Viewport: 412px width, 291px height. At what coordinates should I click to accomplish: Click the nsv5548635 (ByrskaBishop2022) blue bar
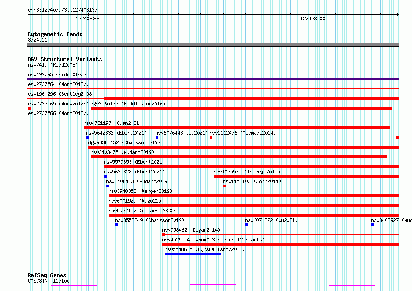(x=193, y=254)
